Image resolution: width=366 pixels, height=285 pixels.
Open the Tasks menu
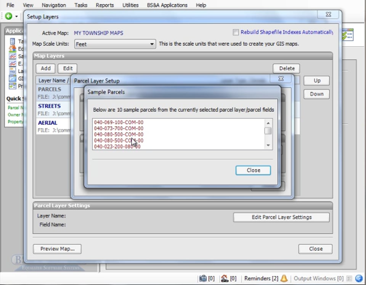coord(81,5)
